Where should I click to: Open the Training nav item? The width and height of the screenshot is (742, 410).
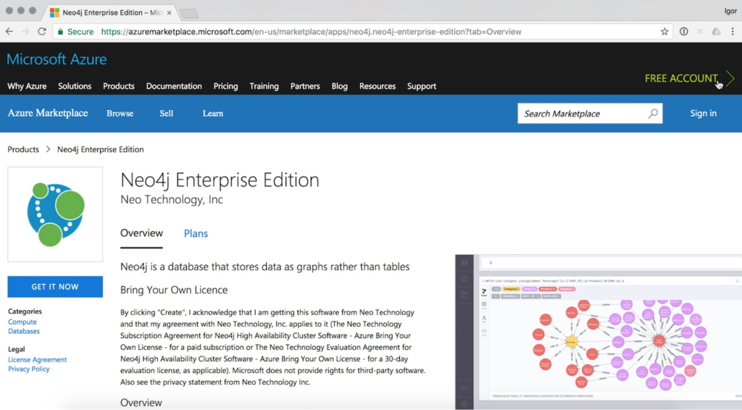click(x=264, y=86)
